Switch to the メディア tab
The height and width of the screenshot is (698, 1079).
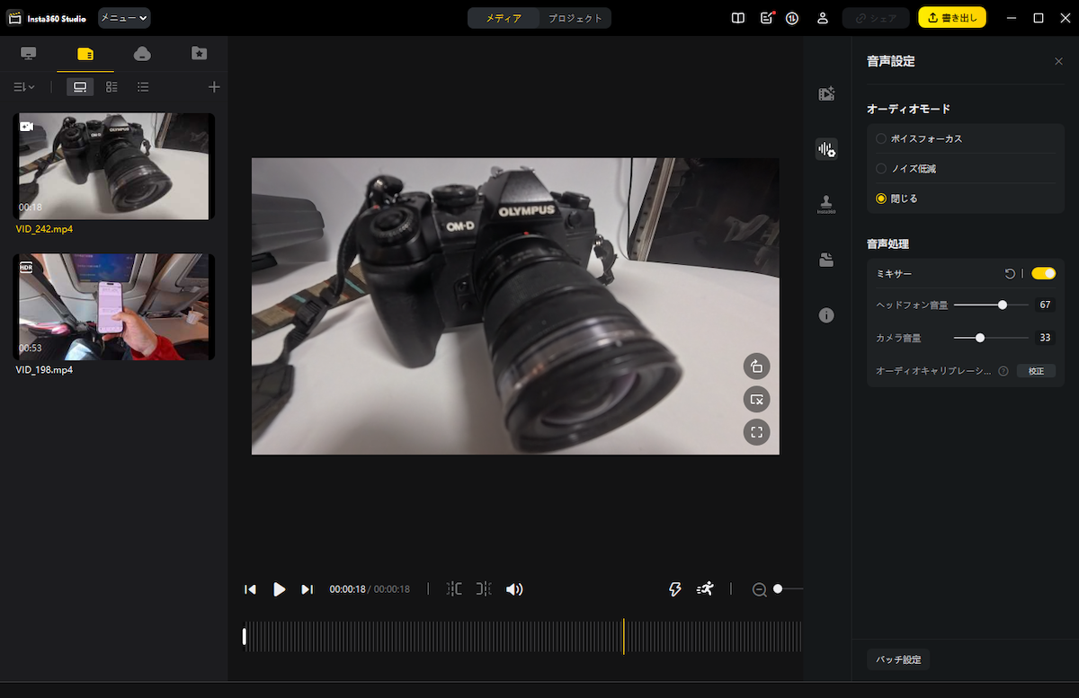point(504,18)
